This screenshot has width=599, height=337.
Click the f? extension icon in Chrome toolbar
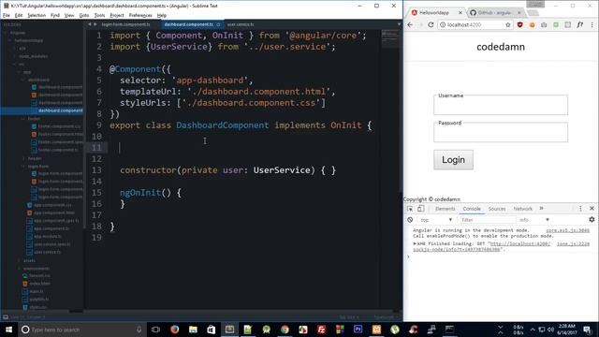pyautogui.click(x=580, y=25)
